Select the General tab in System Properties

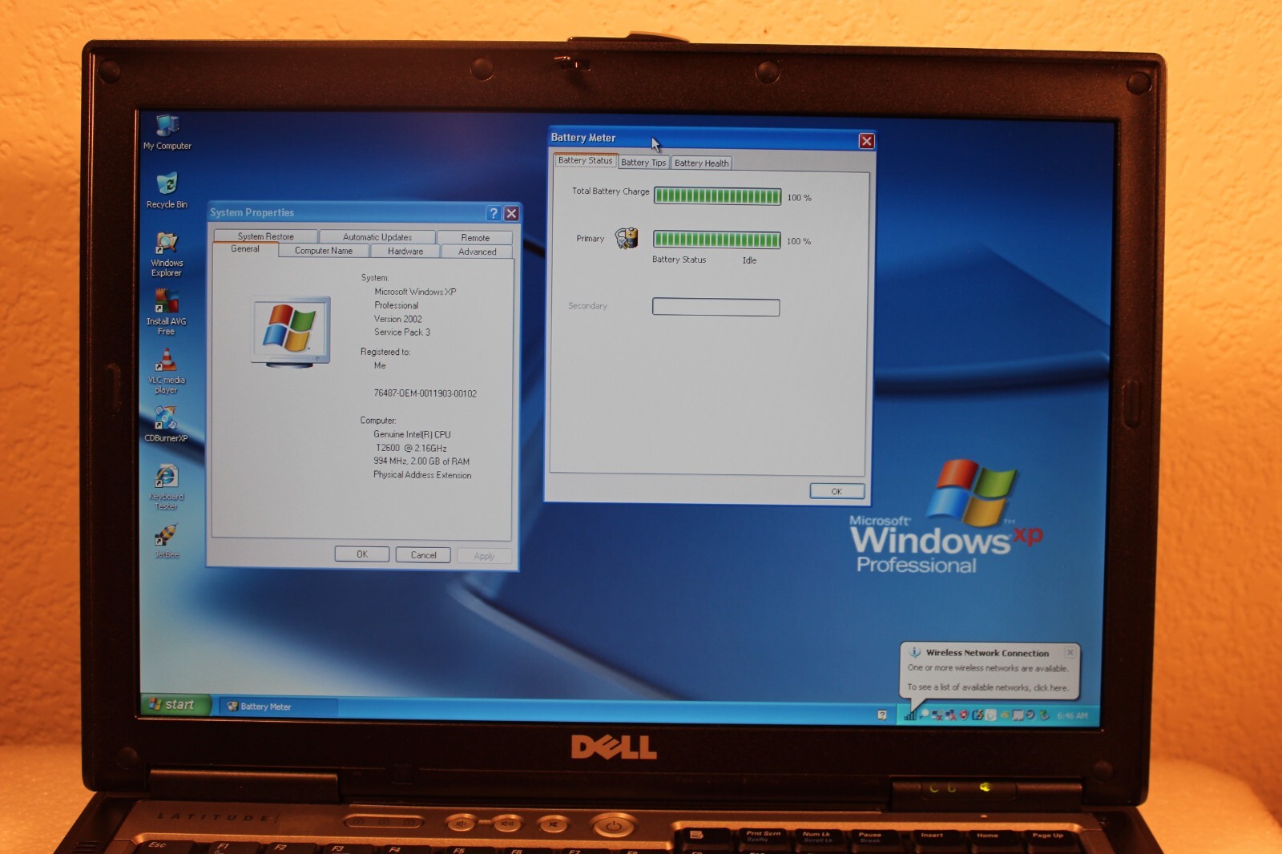click(245, 249)
